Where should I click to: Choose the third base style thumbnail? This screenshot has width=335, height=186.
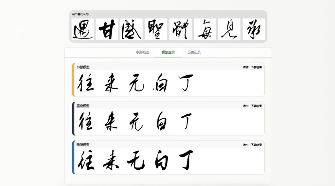coord(132,29)
